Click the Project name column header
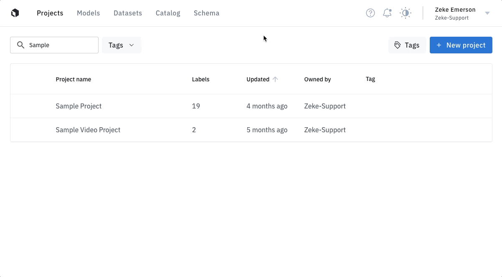Screen dimensions: 502x277 tap(74, 79)
